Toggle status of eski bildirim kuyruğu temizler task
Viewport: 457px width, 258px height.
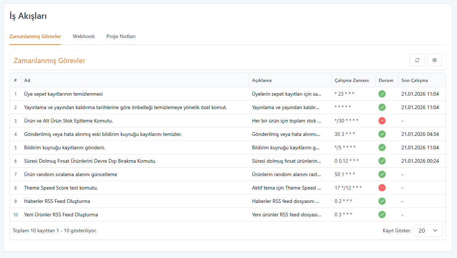[x=382, y=134]
